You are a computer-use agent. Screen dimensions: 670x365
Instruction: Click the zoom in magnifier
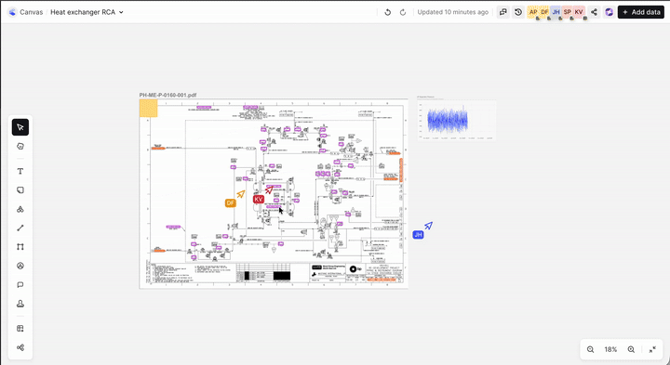click(x=631, y=349)
